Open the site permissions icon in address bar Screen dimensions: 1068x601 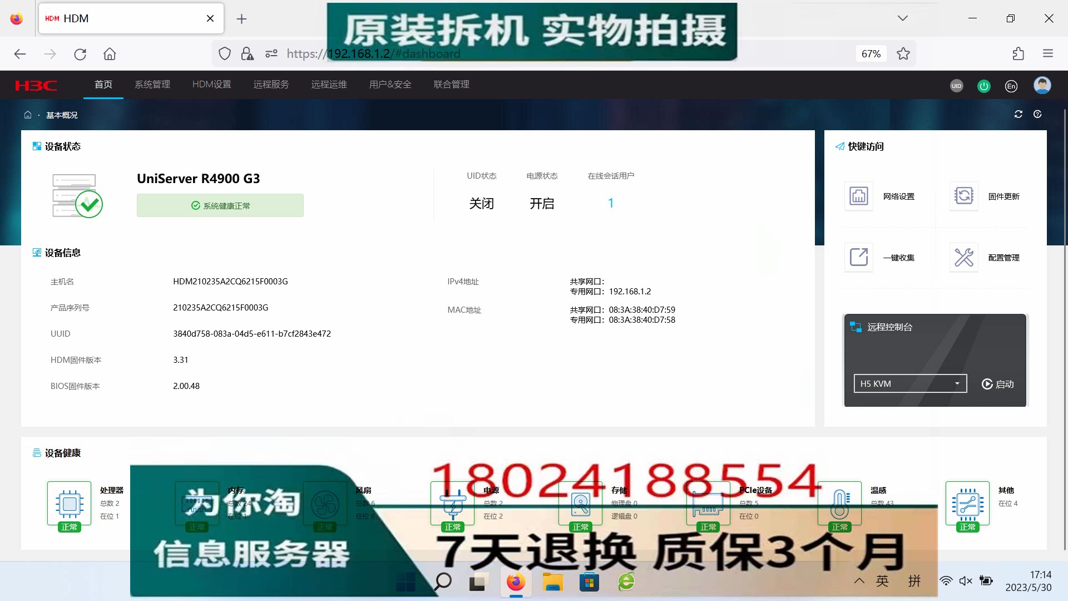coord(271,53)
